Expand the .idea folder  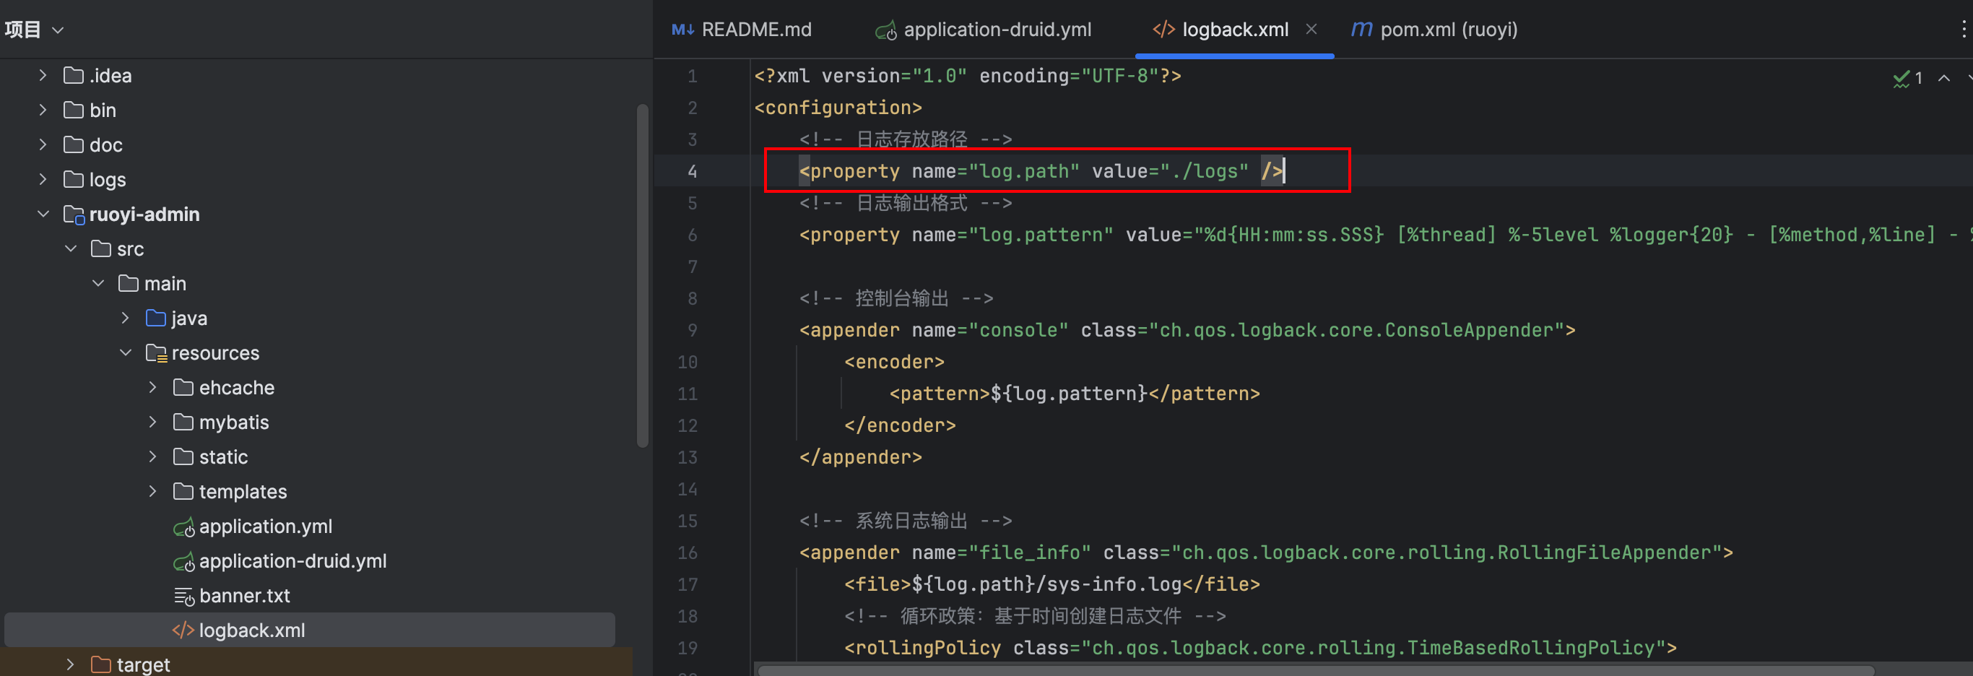tap(43, 76)
